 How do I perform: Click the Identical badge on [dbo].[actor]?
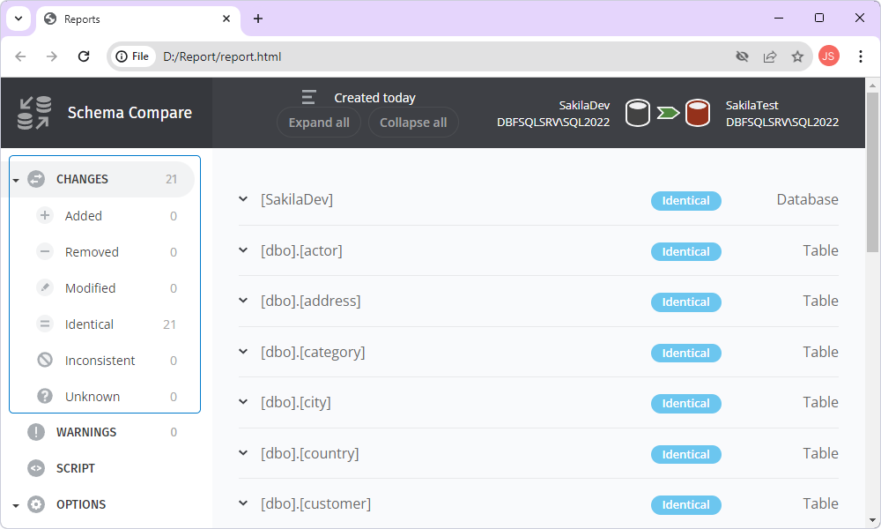pyautogui.click(x=686, y=251)
